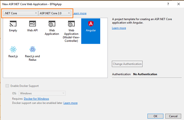The height and width of the screenshot is (120, 184).
Task: Click Learn more link beside version dropdown
Action: point(80,13)
